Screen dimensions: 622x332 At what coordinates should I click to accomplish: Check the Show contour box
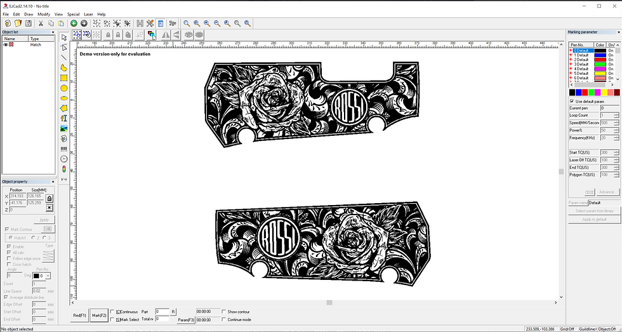coord(224,312)
